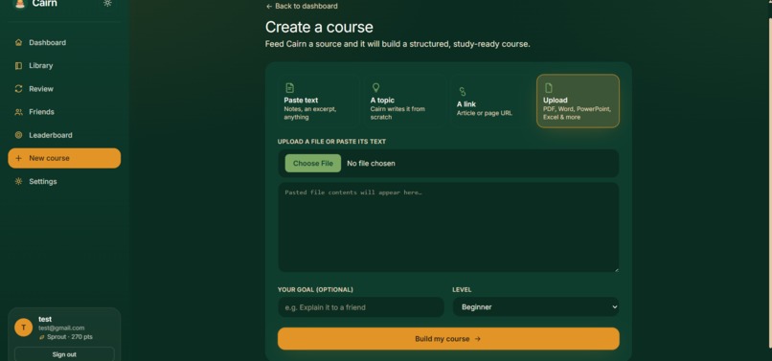
Task: Click the pasted file contents text area
Action: point(448,227)
